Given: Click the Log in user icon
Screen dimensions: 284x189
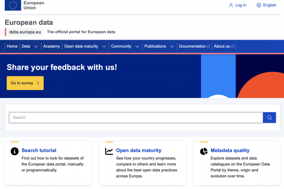Looking at the screenshot, I should [x=231, y=5].
